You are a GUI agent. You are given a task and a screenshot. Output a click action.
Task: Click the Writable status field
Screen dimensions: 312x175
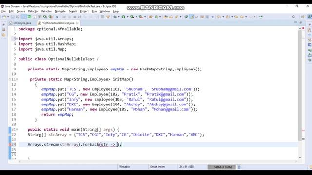[x=125, y=167]
